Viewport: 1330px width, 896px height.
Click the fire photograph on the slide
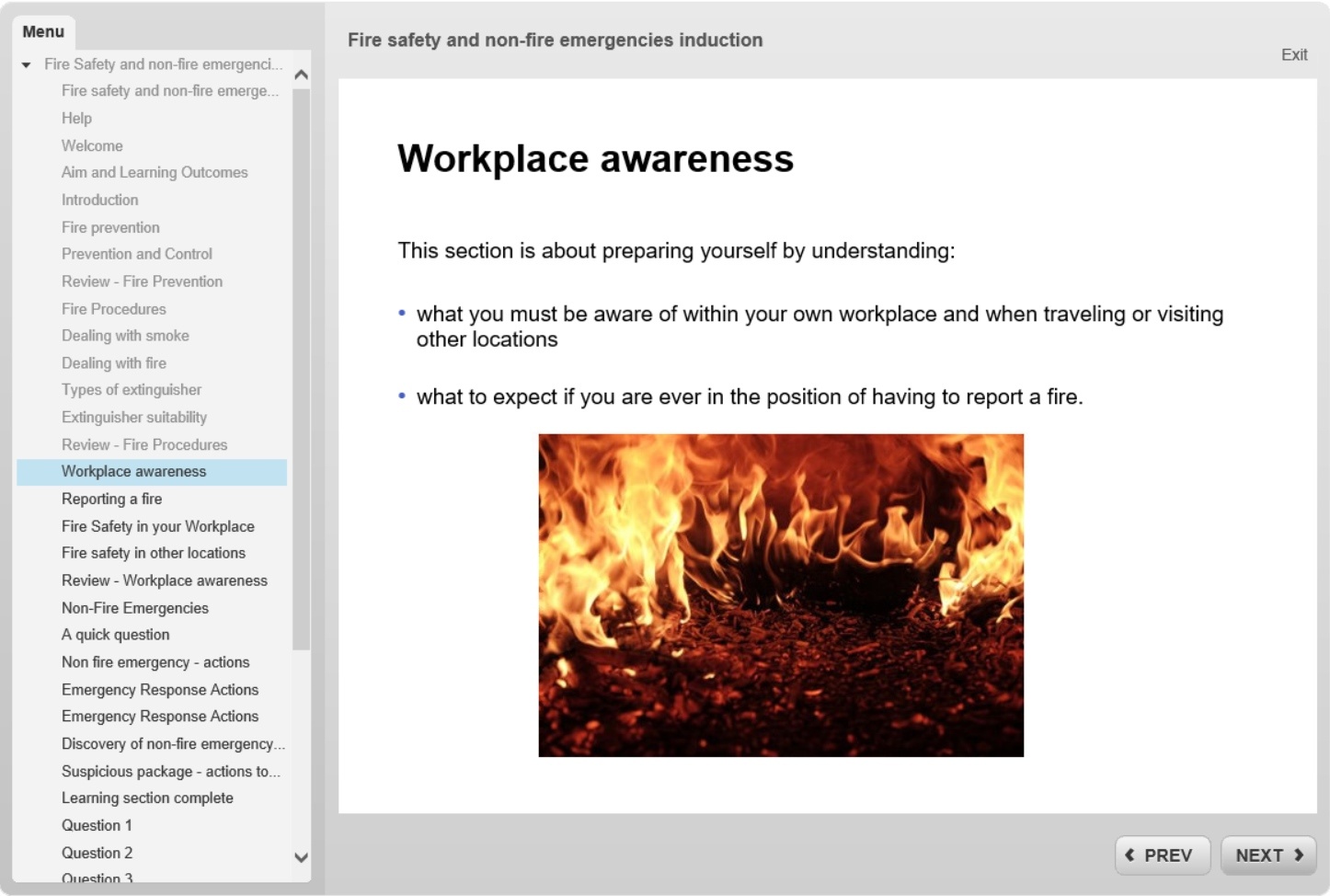(x=780, y=595)
